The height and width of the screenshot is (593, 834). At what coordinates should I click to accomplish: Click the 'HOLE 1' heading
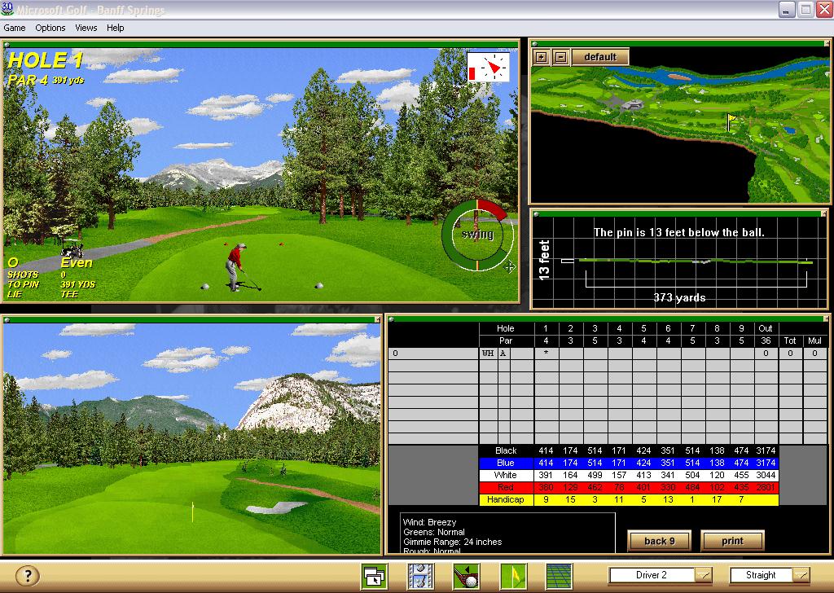click(x=46, y=60)
